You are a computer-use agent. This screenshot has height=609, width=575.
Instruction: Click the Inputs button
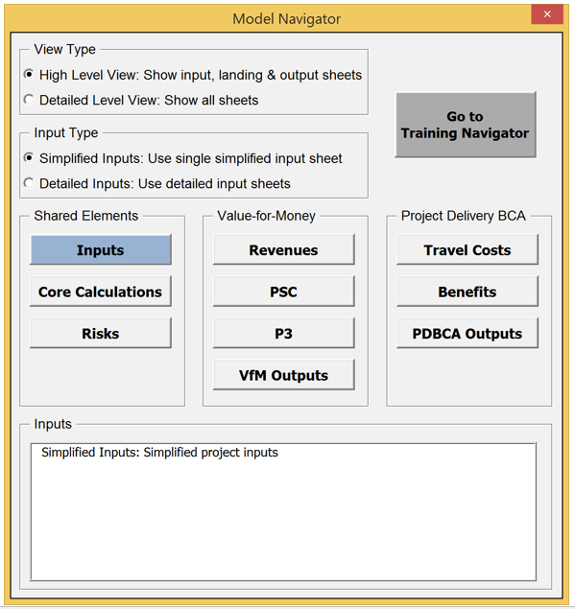point(101,249)
